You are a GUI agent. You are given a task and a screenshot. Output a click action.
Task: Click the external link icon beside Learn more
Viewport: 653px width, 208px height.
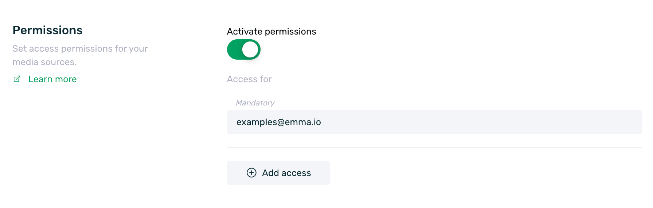17,79
